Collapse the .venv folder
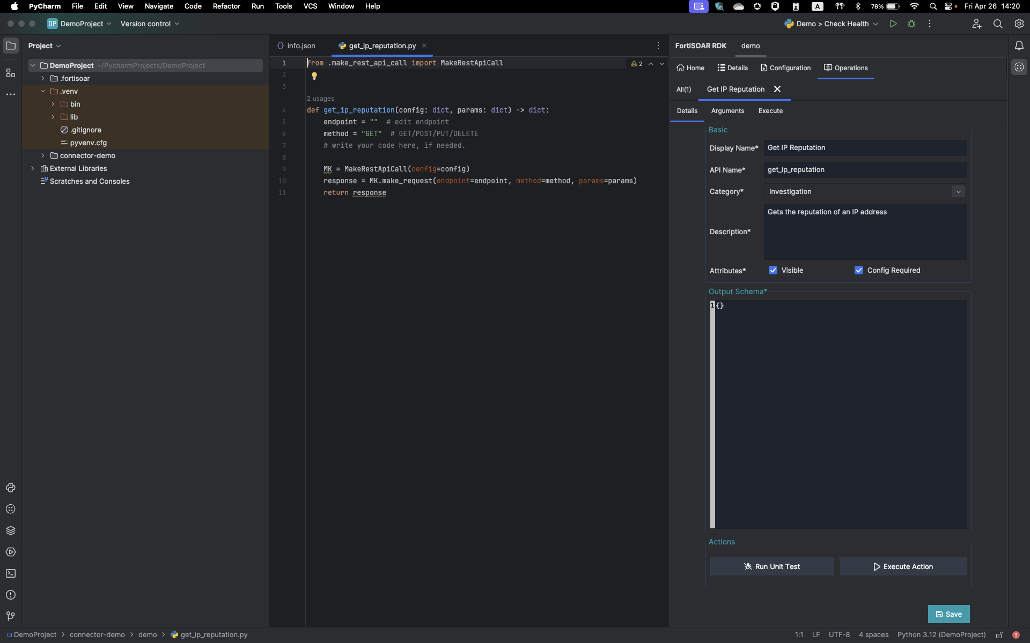This screenshot has width=1030, height=643. 43,91
